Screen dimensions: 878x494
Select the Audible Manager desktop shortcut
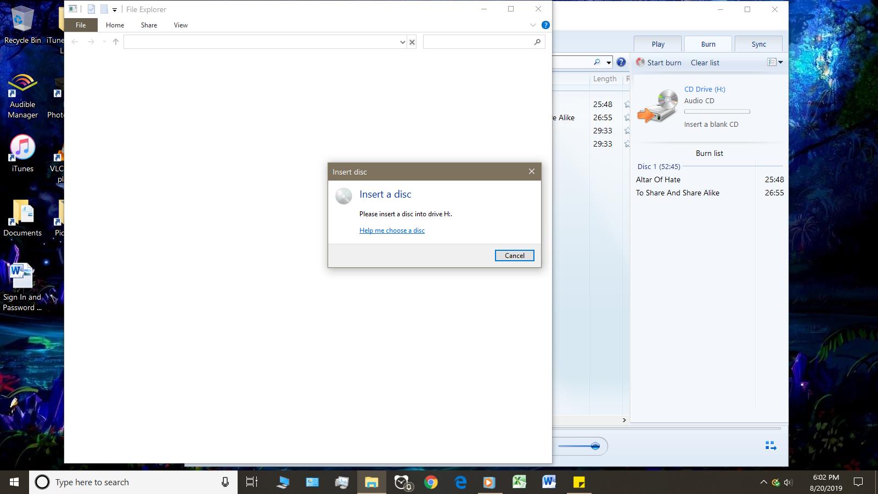point(22,97)
